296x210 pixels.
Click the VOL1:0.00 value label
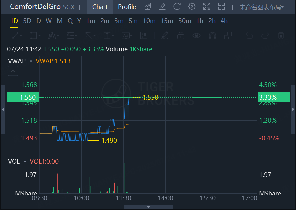coord(44,162)
